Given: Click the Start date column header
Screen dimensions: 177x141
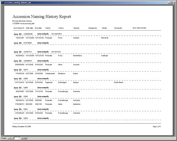Looking at the screenshot, I should pos(29,28).
